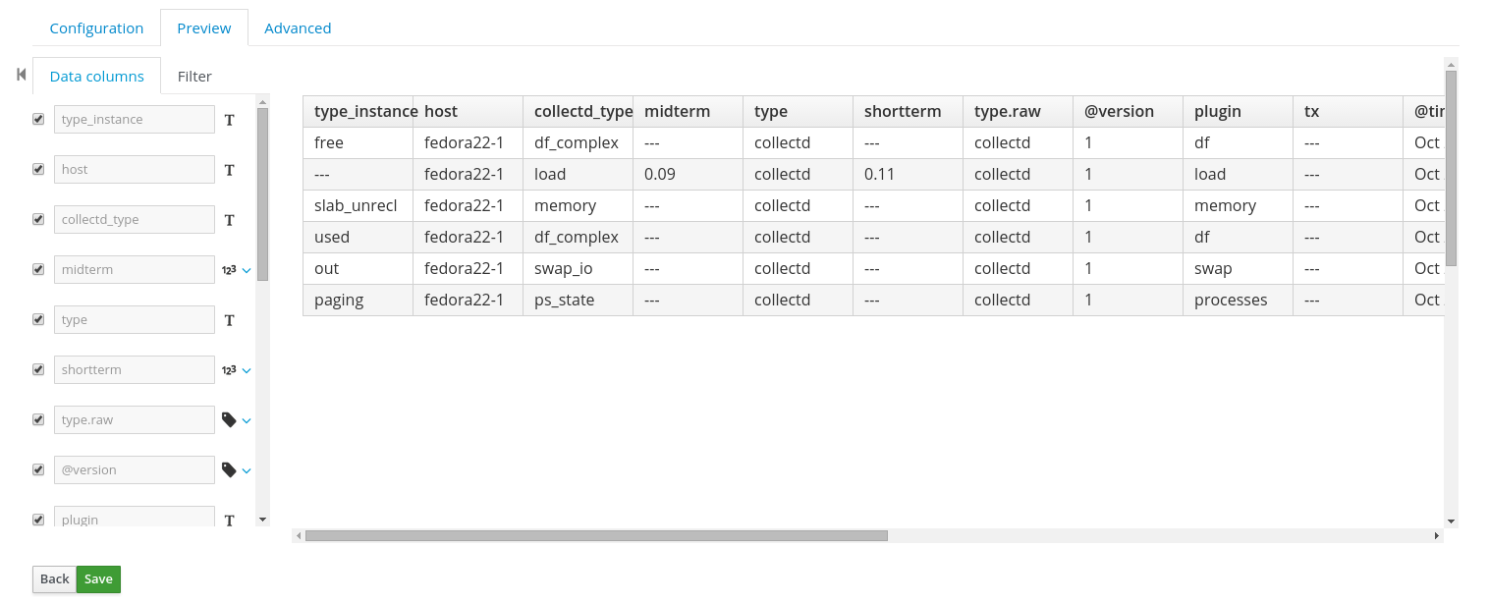Screen dimensions: 1488x604
Task: Select the tag icon next to type.raw
Action: 229,419
